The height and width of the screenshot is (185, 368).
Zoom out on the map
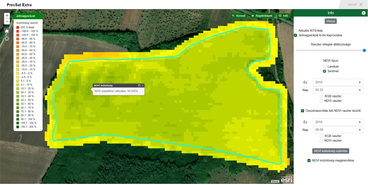coord(7,22)
